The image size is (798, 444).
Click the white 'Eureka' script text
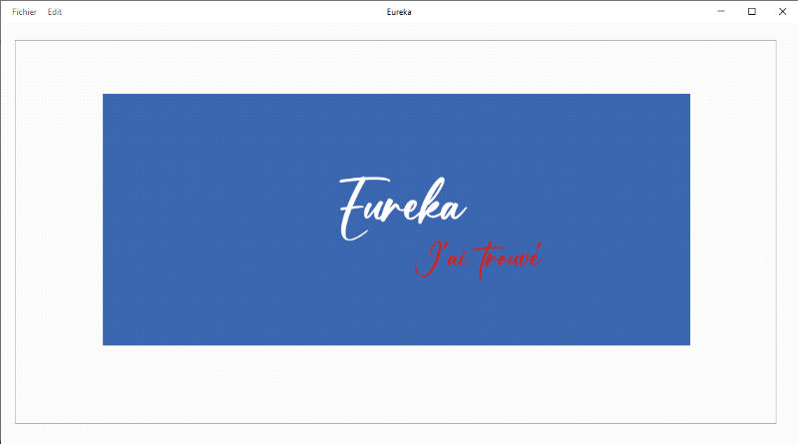point(403,209)
